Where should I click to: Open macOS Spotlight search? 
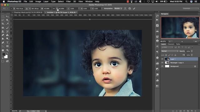coord(186,2)
